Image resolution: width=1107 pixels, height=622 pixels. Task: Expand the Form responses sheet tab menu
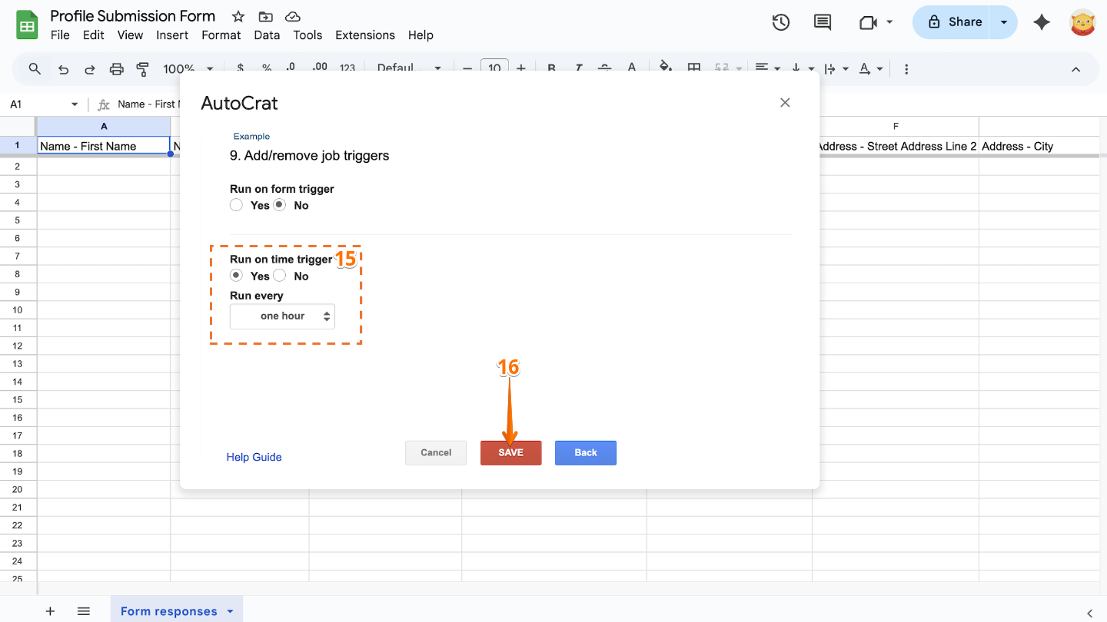click(x=230, y=611)
